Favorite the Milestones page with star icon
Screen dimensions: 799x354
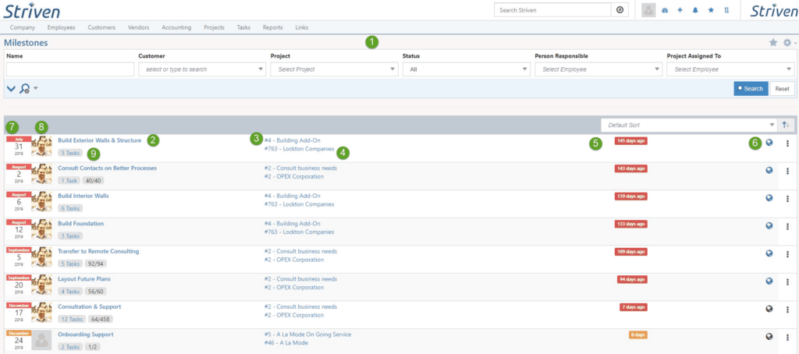coord(773,43)
